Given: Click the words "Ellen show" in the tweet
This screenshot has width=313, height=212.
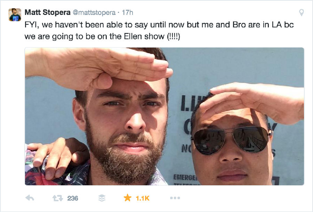Looking at the screenshot, I should click(144, 36).
